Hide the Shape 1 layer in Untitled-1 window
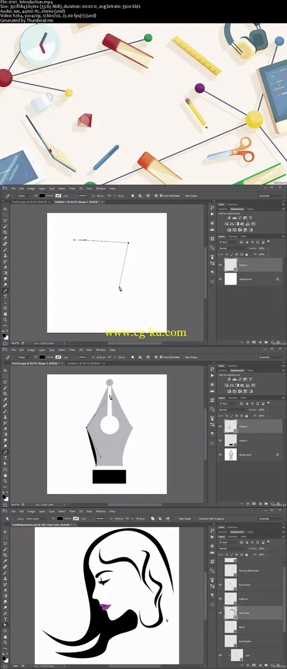287x669 pixels. pos(220,265)
